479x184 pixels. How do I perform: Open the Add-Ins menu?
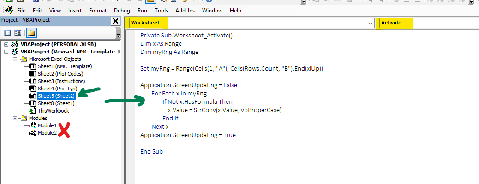tap(185, 11)
